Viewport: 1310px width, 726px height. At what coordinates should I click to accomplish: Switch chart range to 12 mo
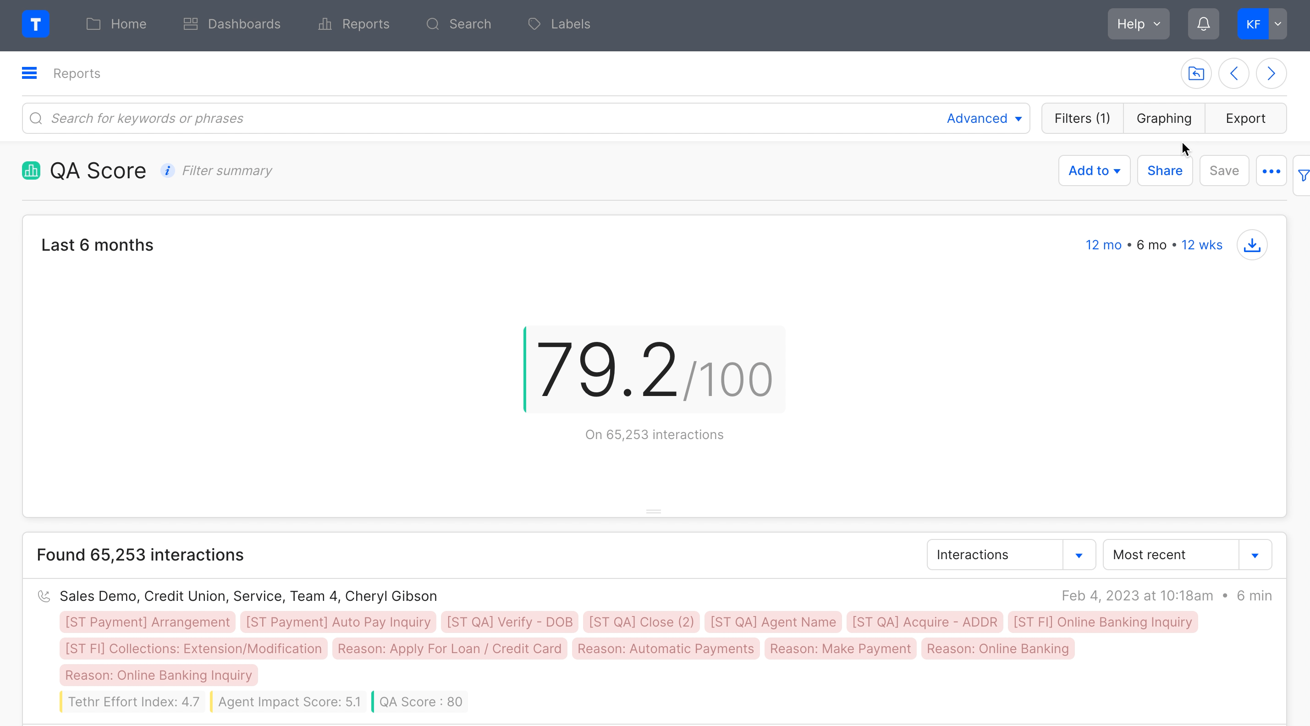click(x=1103, y=245)
